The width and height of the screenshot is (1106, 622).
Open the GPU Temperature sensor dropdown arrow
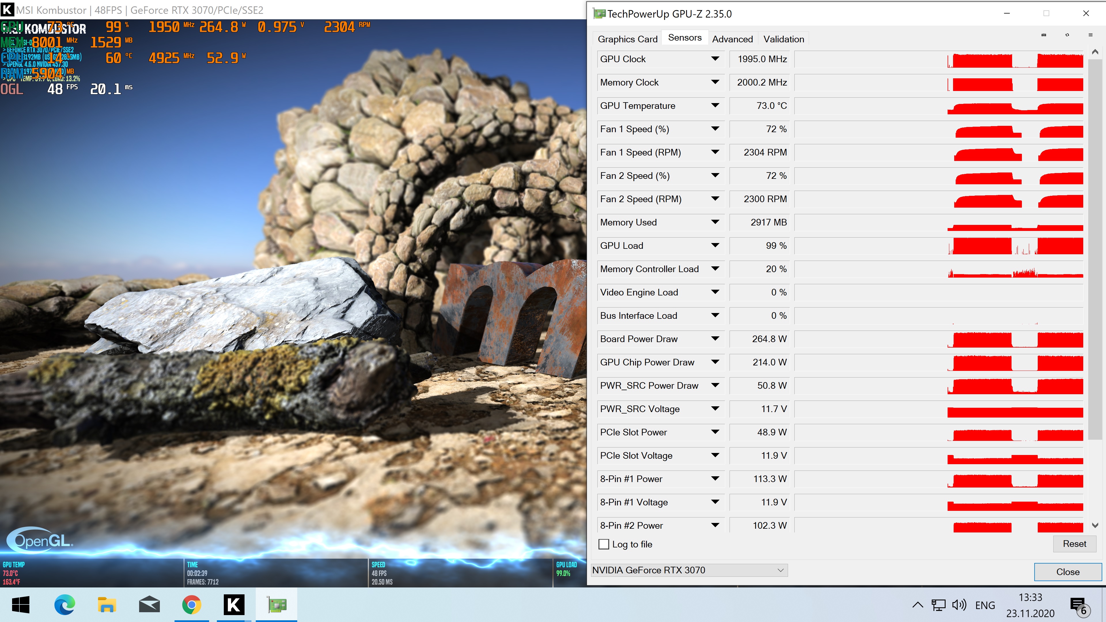click(x=715, y=106)
